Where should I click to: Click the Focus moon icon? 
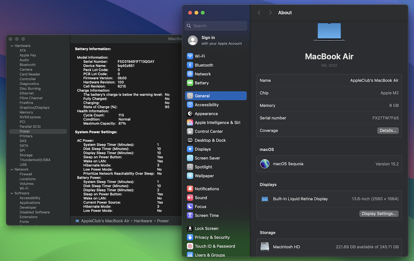[190, 207]
